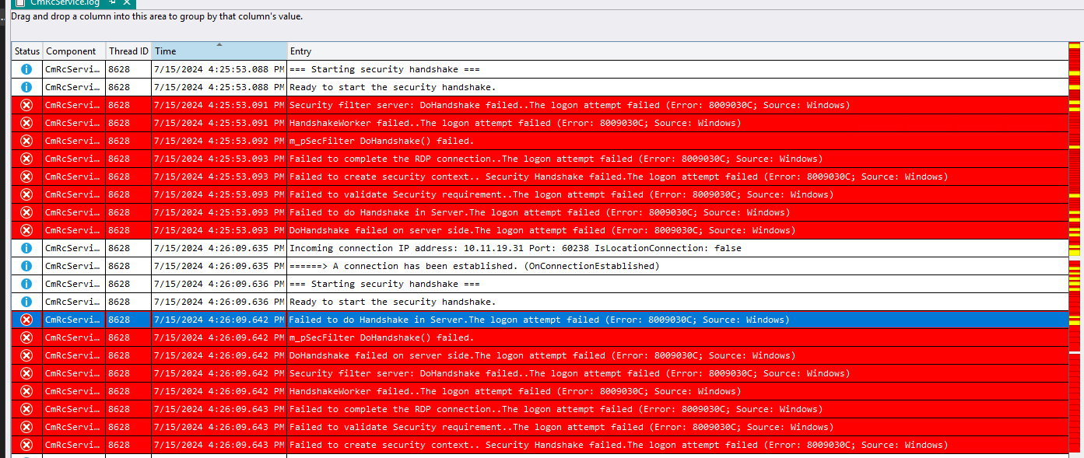Select the "Incoming connection IP address" log entry
Viewport: 1084px width, 458px height.
(x=467, y=247)
